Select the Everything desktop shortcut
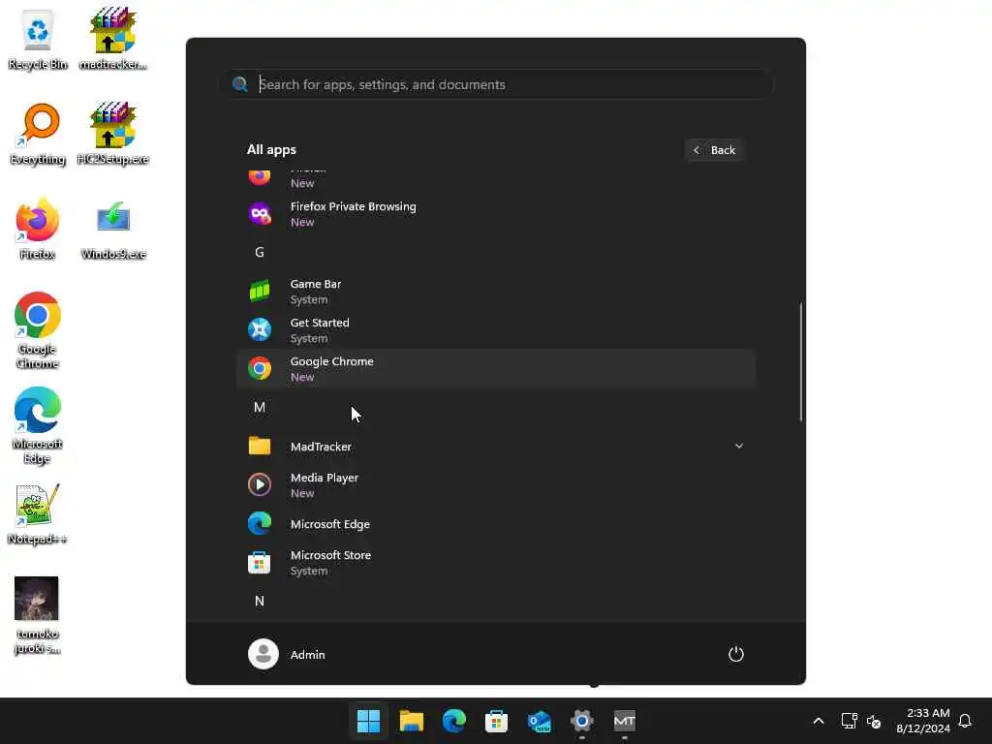 (38, 134)
